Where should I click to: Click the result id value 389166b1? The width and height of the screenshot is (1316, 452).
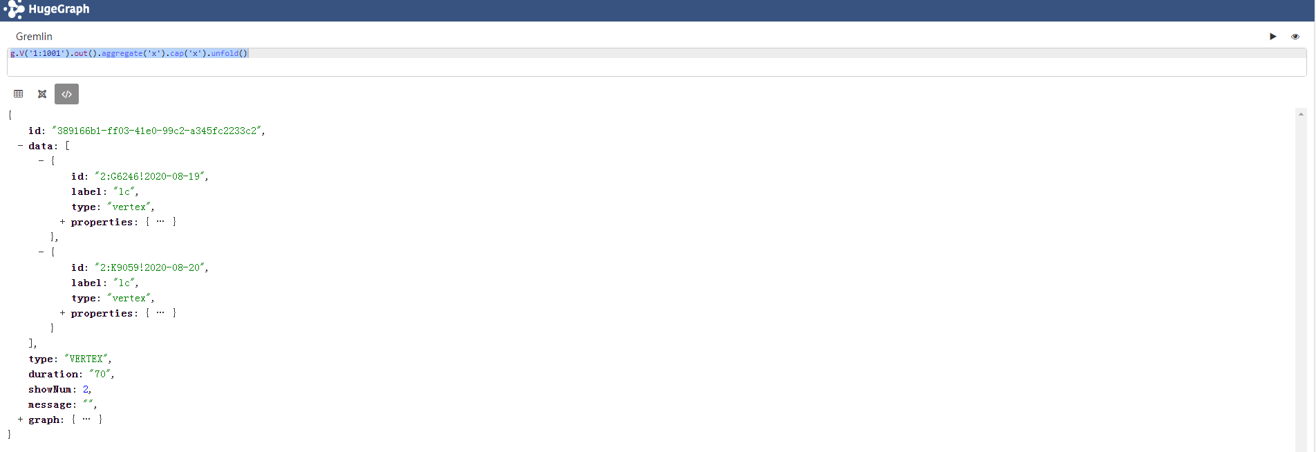coord(157,131)
